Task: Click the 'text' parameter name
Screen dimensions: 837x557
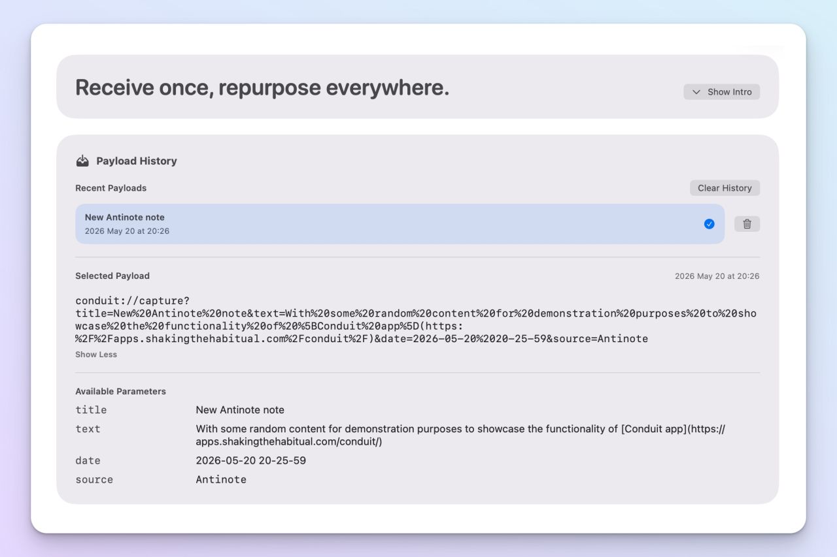Action: (x=88, y=429)
